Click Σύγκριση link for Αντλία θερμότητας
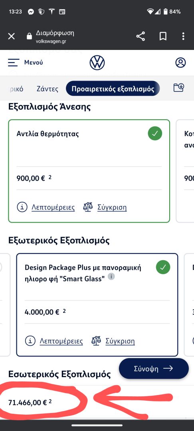The width and height of the screenshot is (194, 431). tap(112, 207)
